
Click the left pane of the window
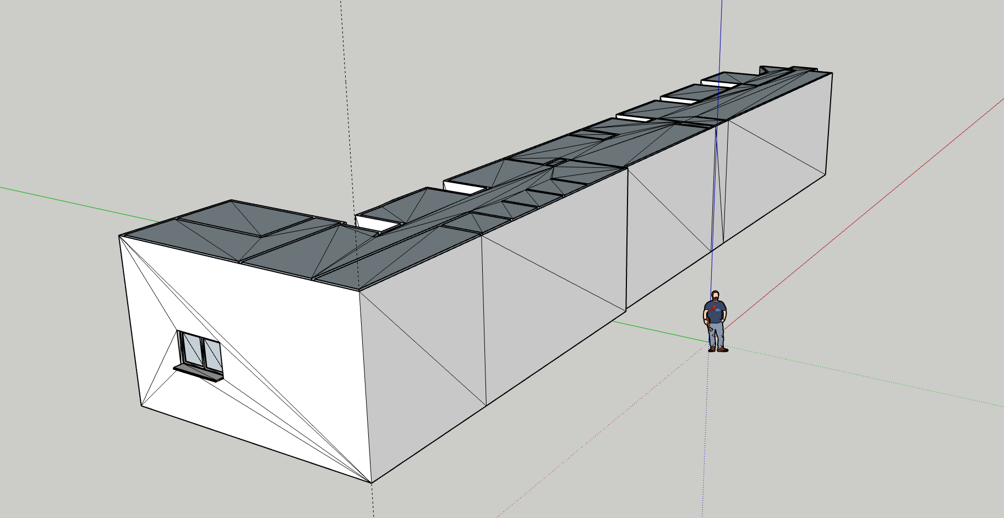click(191, 349)
